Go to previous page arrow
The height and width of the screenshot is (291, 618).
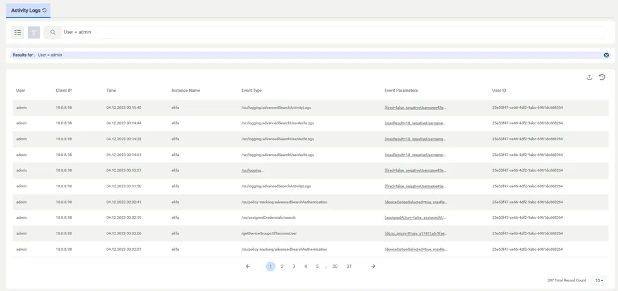[x=248, y=266]
